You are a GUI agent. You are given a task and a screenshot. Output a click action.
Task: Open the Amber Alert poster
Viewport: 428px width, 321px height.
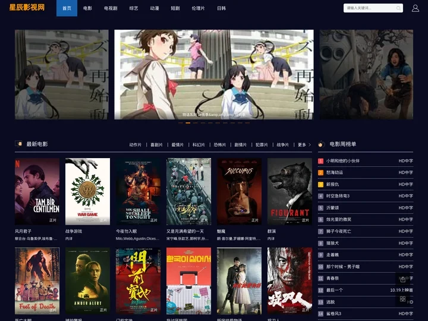click(87, 281)
